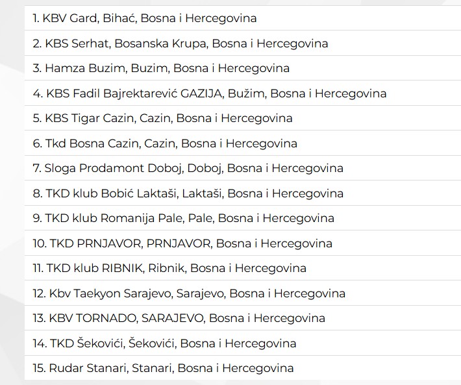This screenshot has width=461, height=385.
Task: Open the TKD klub Bobić Laktaši row
Action: (243, 193)
